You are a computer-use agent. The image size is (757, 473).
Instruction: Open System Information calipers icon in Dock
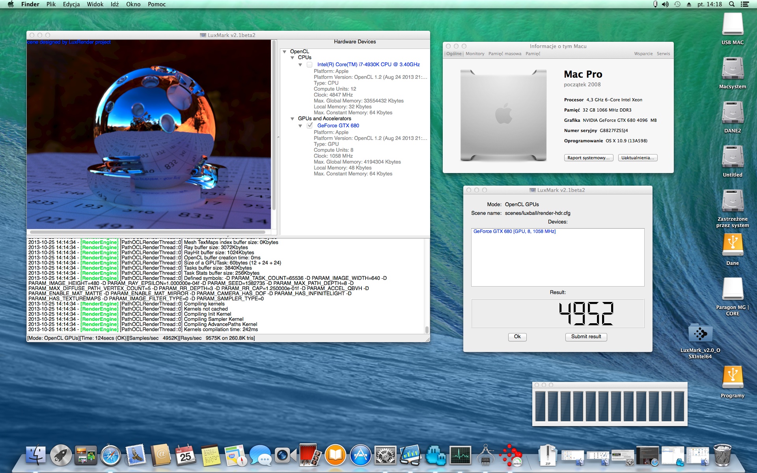[x=485, y=455]
